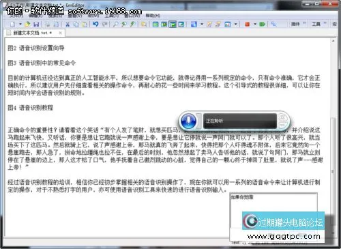
Task: Click the Paste clipboard icon
Action: pos(85,24)
